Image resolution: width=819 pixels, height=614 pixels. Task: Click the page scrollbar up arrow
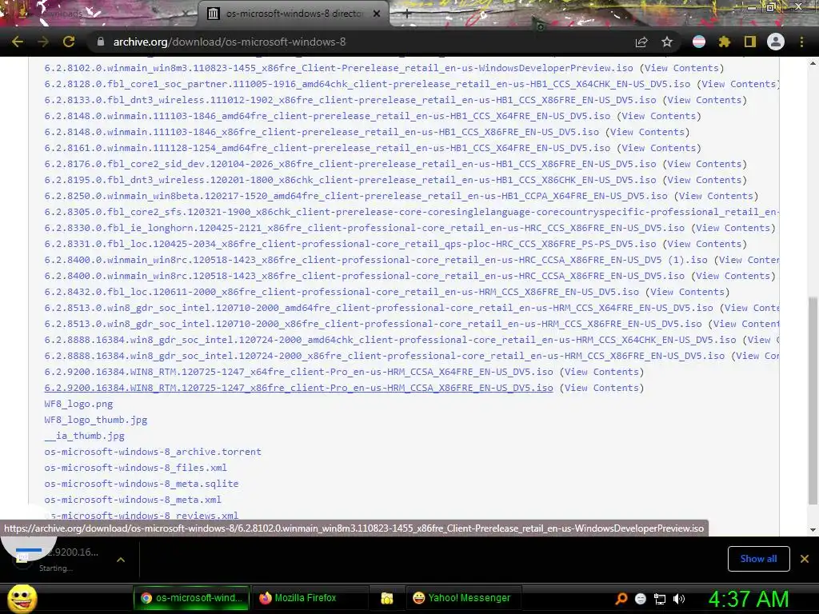click(x=813, y=63)
